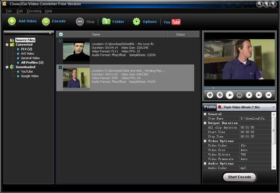280x193 pixels.
Task: Click the Encode toolbar label
Action: 59,21
